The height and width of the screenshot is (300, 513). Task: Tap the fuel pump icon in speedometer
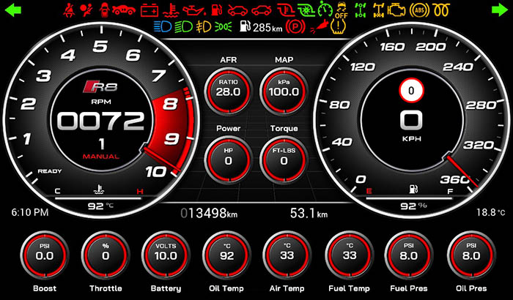413,189
